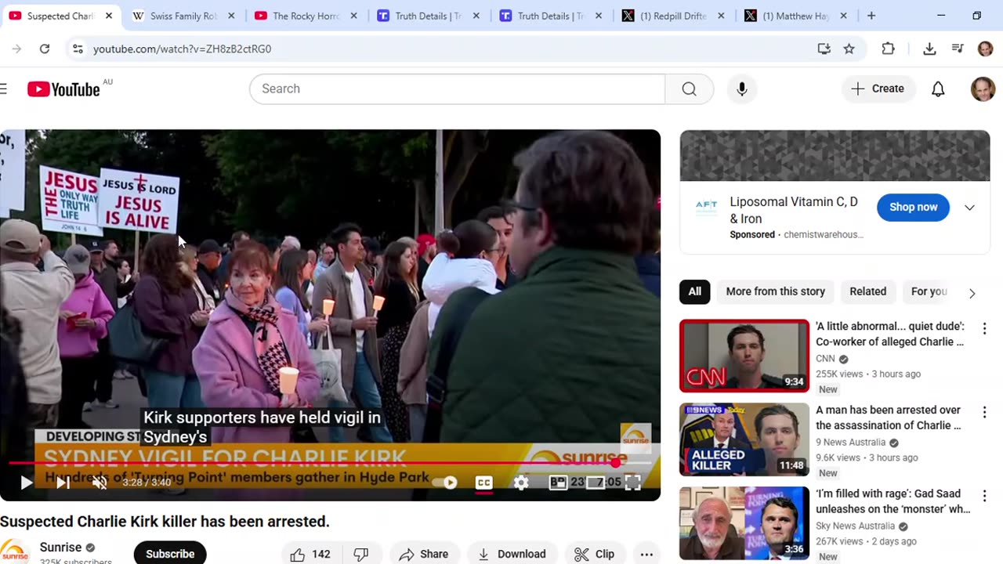Open the Sunrise channel name link
The height and width of the screenshot is (564, 1003).
pos(61,548)
